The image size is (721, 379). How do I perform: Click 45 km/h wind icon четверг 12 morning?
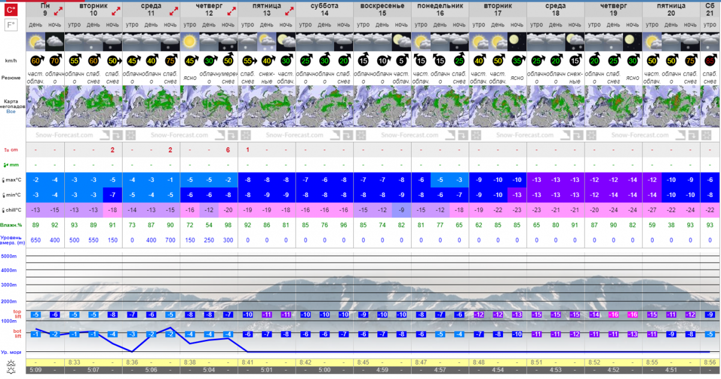tap(190, 61)
